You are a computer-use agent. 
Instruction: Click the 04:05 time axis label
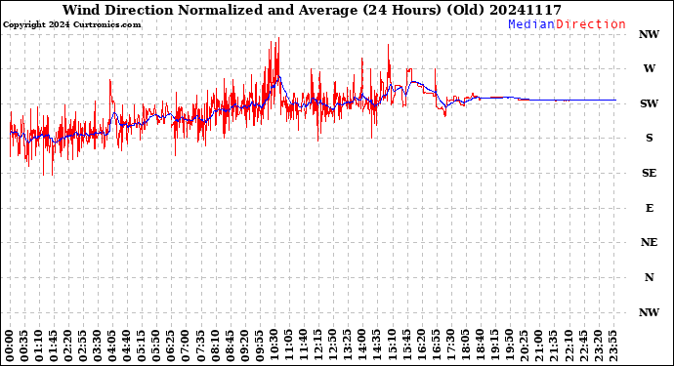tap(111, 346)
